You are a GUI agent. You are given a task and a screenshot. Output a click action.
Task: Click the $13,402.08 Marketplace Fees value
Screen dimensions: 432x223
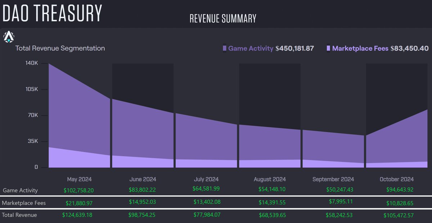(x=206, y=202)
